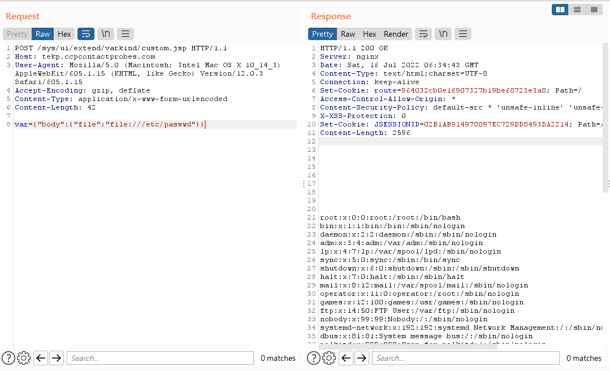Click the panel splitter handle dots

tap(304, 184)
